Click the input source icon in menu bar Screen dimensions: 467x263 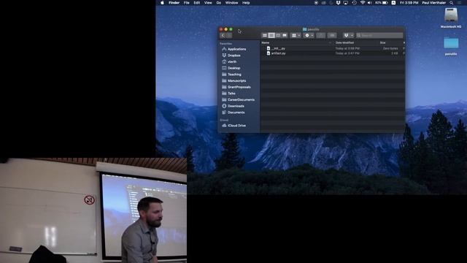point(393,3)
